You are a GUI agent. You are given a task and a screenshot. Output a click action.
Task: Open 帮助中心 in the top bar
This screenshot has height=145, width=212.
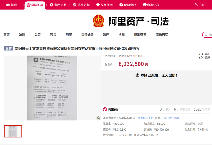(128, 5)
